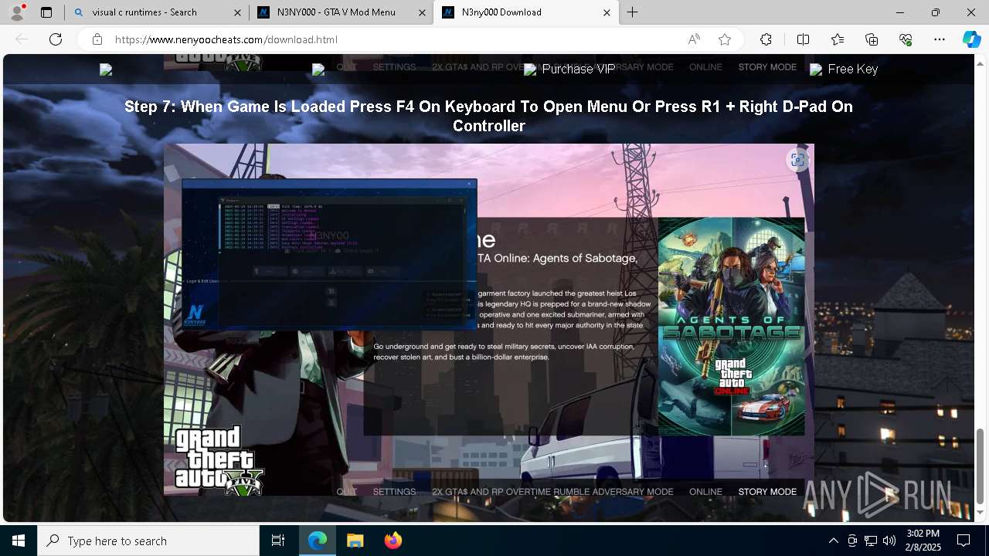This screenshot has height=556, width=989.
Task: Refresh the current page
Action: 56,39
